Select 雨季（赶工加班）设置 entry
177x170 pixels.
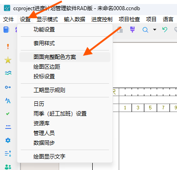tap(65, 114)
